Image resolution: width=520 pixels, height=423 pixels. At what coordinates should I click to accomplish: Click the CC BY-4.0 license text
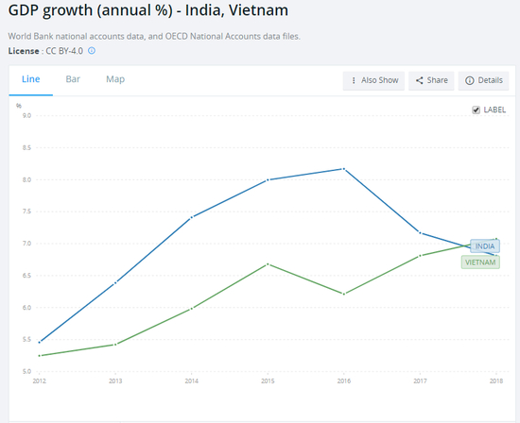(64, 51)
